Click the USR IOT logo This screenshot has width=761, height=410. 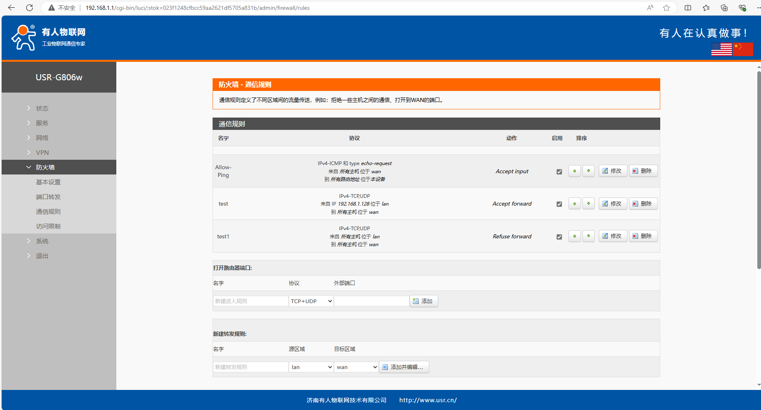(48, 38)
